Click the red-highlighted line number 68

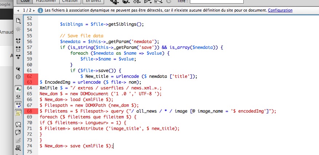pos(31,111)
